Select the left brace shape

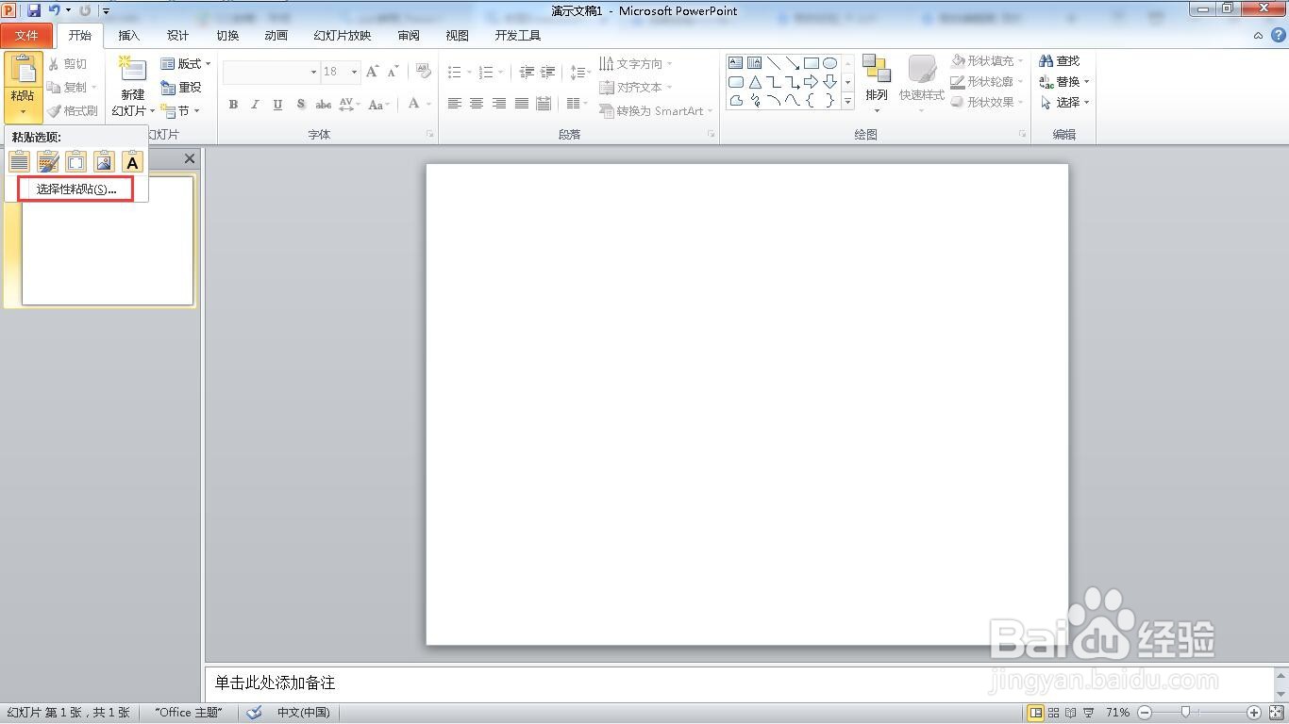(x=811, y=101)
